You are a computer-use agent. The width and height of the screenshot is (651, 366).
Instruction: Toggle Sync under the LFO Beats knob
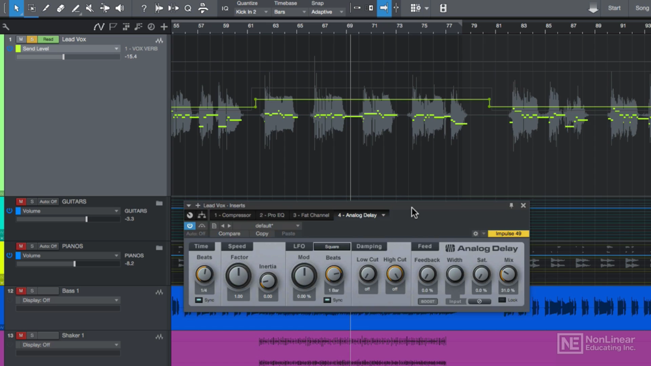[x=327, y=300]
